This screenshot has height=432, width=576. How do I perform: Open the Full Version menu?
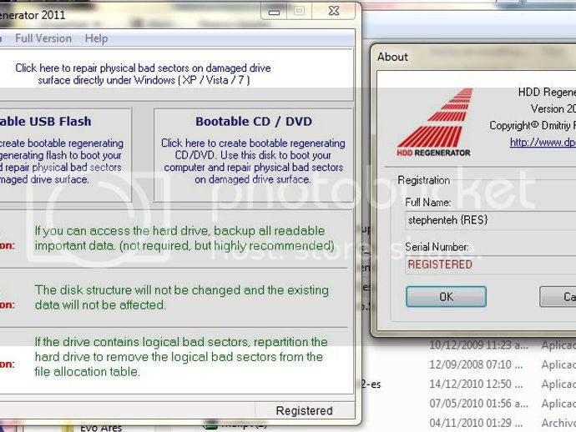click(x=43, y=38)
